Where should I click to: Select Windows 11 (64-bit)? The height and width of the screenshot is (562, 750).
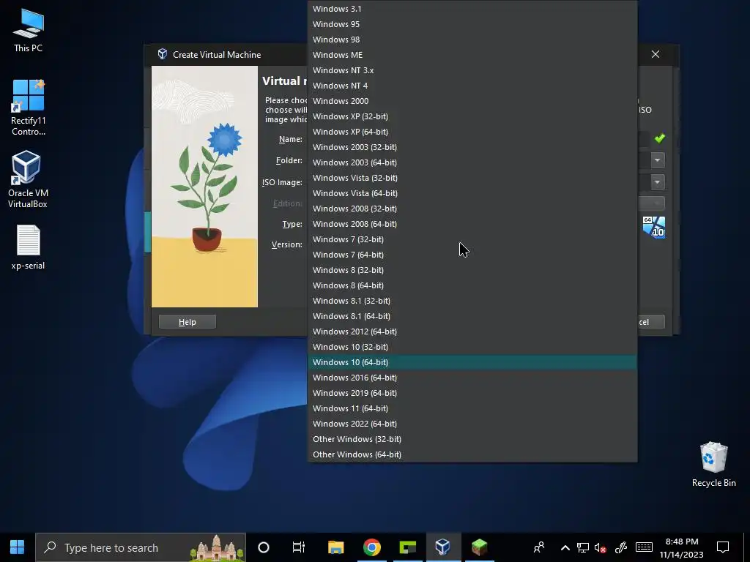[472, 408]
